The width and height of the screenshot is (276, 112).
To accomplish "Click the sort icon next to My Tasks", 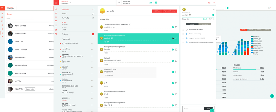I will (93, 18).
